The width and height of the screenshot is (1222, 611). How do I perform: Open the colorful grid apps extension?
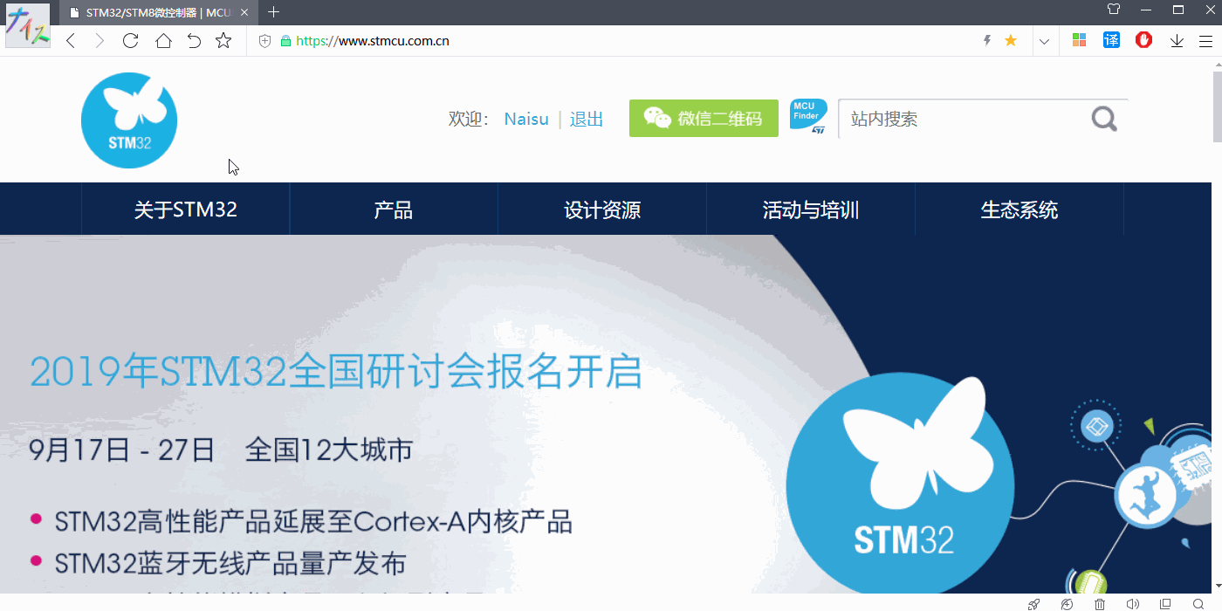click(1079, 40)
